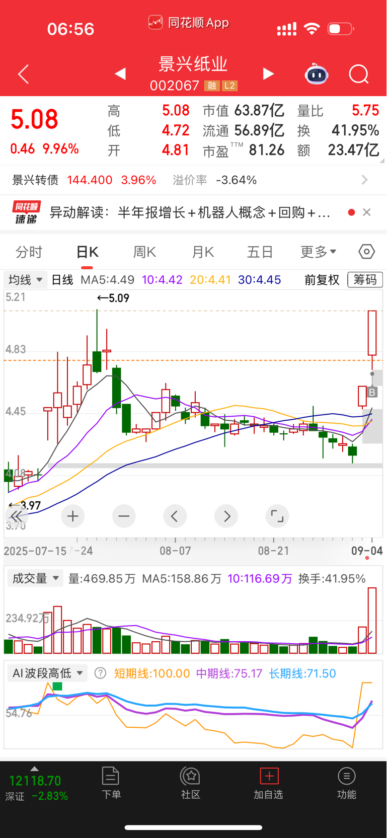Expand index ticker with up arrow
The width and height of the screenshot is (387, 838).
coord(34,769)
